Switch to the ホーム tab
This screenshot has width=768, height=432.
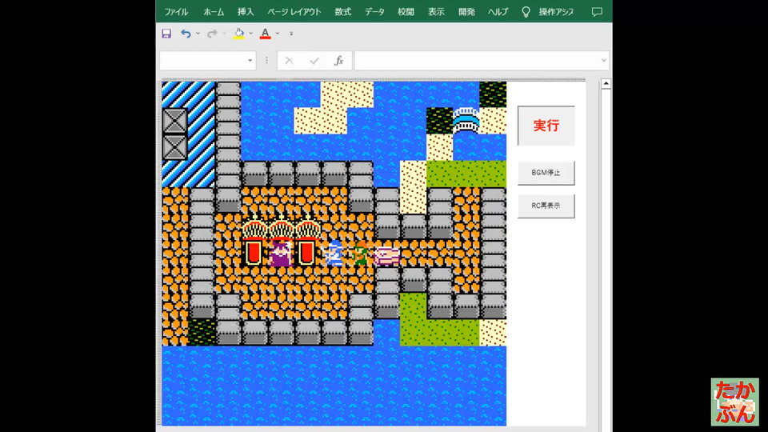point(214,12)
